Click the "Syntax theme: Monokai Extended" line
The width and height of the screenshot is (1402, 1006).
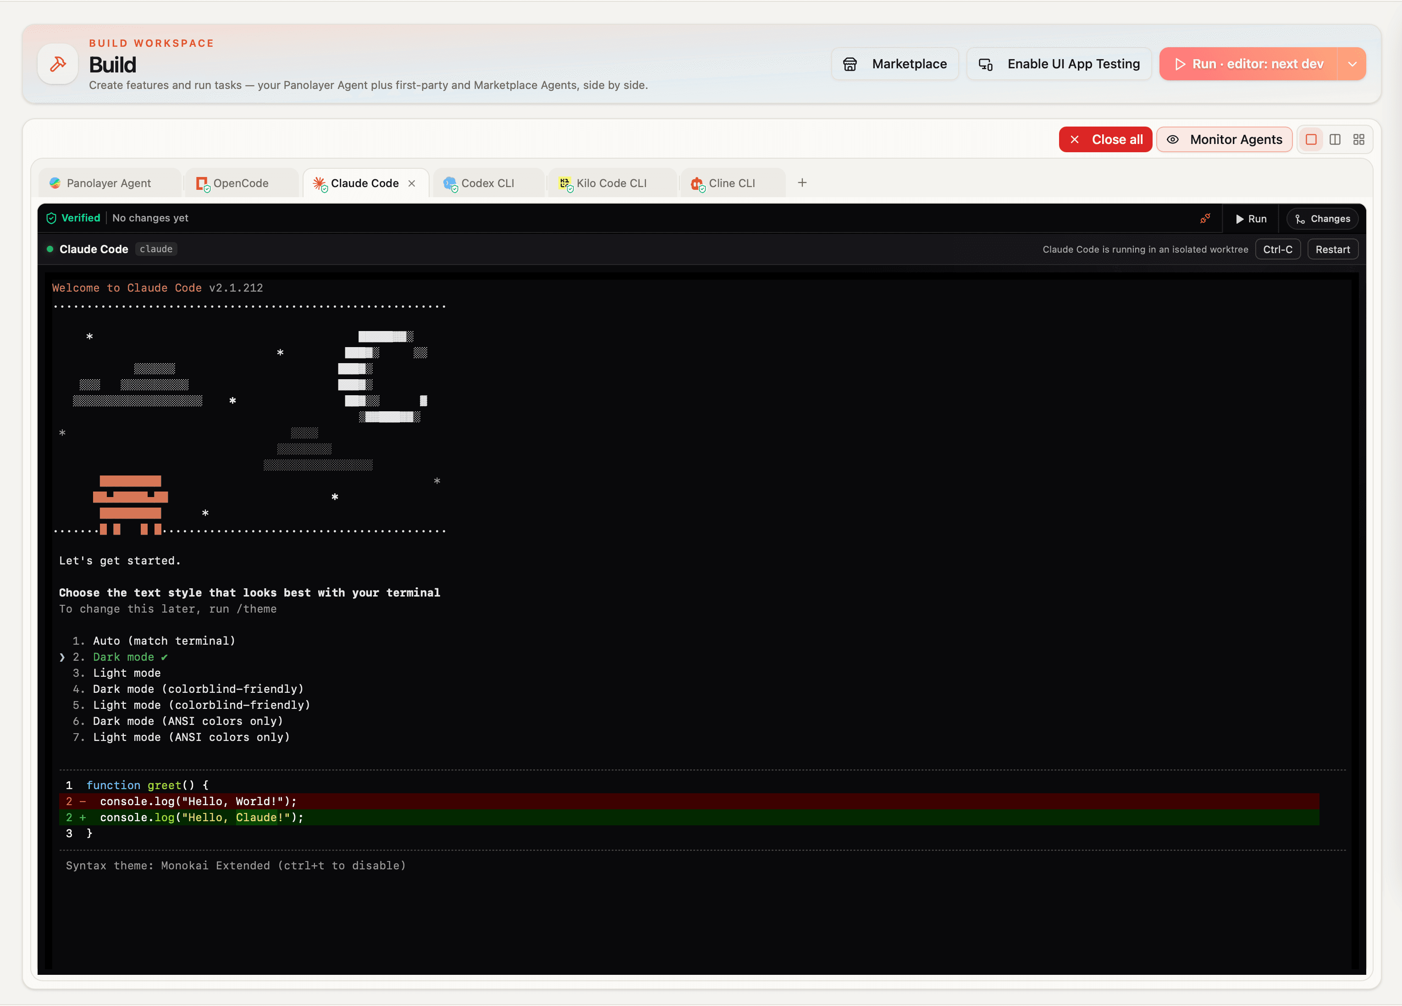point(236,866)
